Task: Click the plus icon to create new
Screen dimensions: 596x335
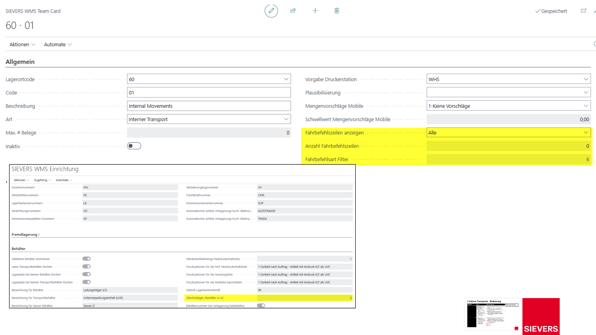Action: (x=315, y=11)
